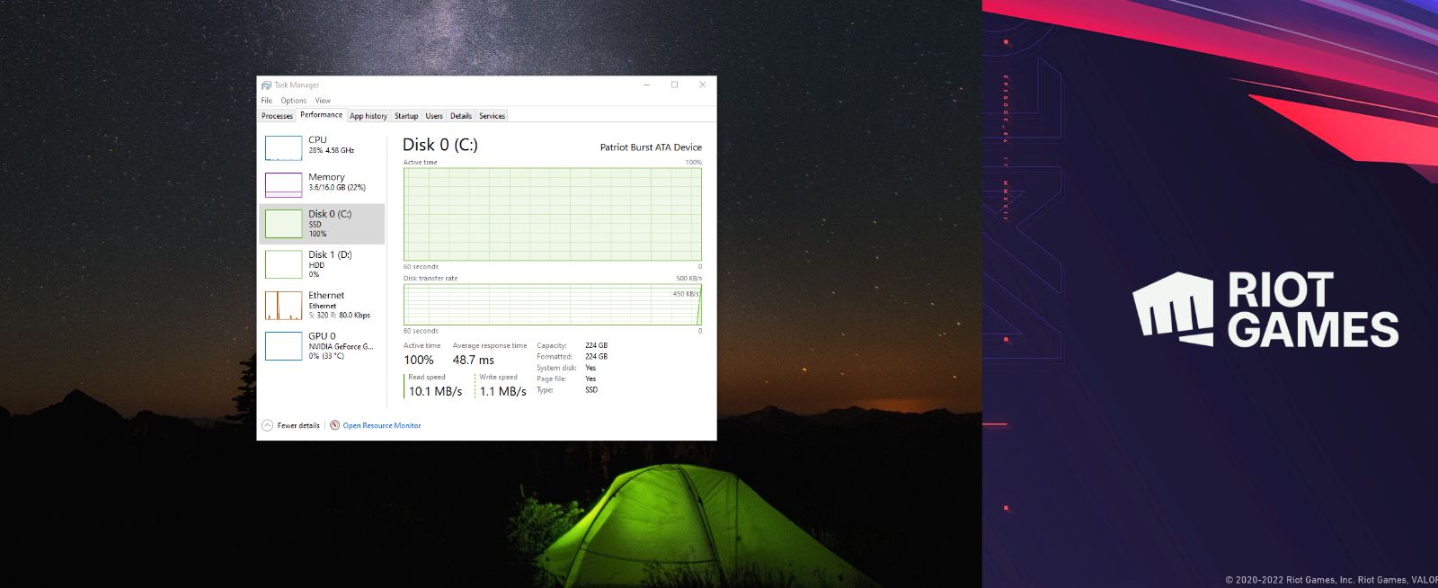
Task: Click the Capacity '224 GB' value
Action: coord(597,345)
